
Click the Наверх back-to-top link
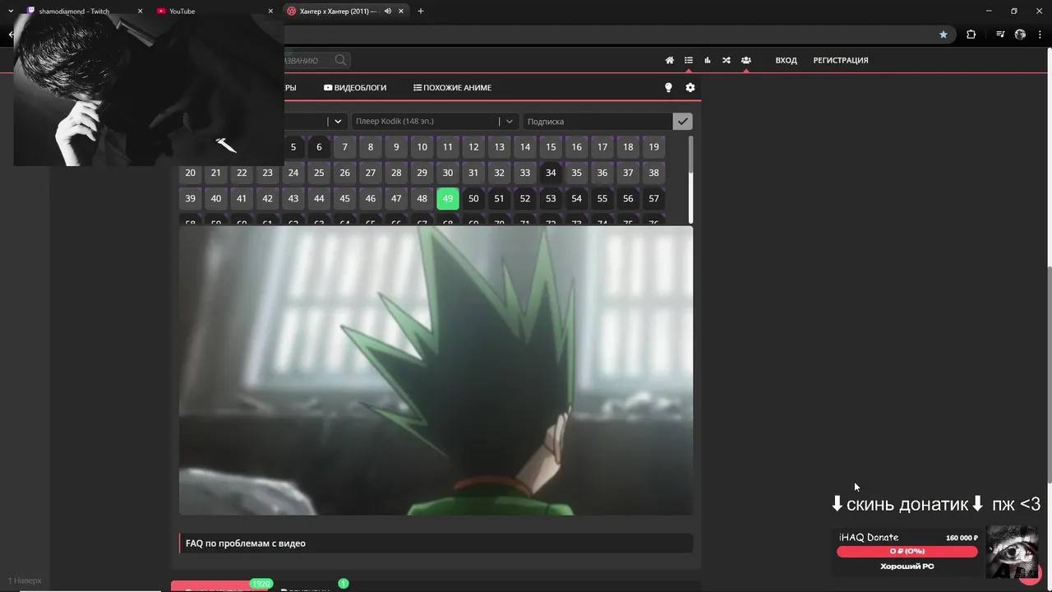point(25,580)
